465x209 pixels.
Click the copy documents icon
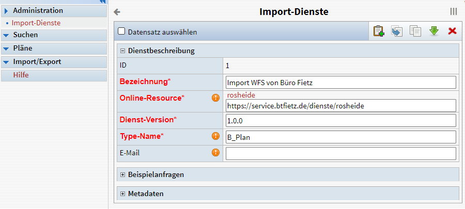[415, 31]
